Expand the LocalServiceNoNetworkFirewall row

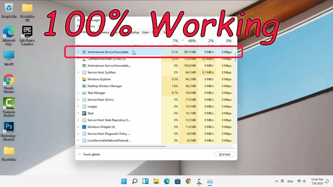click(x=78, y=141)
